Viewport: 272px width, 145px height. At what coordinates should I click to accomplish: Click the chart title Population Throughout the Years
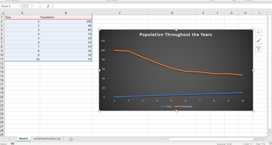coord(176,34)
